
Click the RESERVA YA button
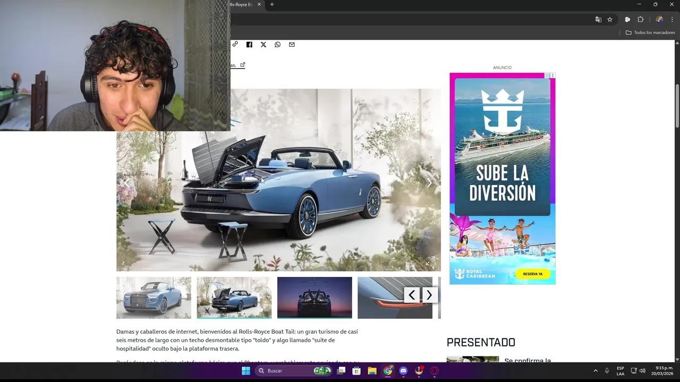pos(533,274)
